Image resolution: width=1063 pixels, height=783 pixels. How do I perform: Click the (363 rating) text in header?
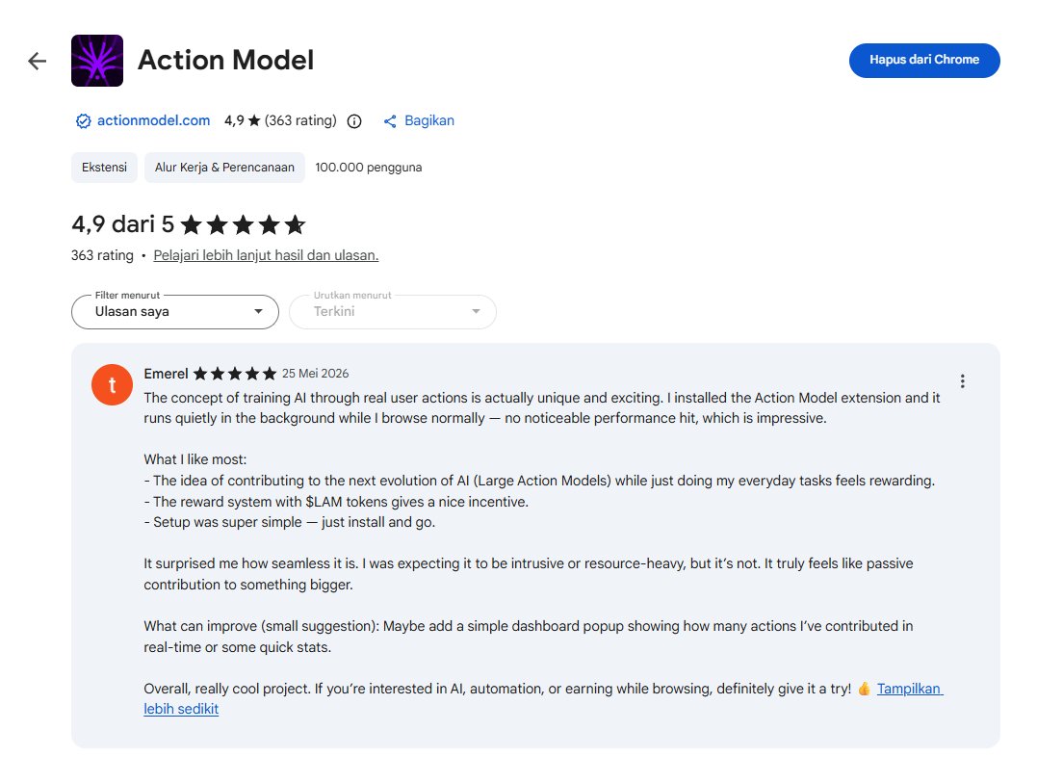click(300, 120)
